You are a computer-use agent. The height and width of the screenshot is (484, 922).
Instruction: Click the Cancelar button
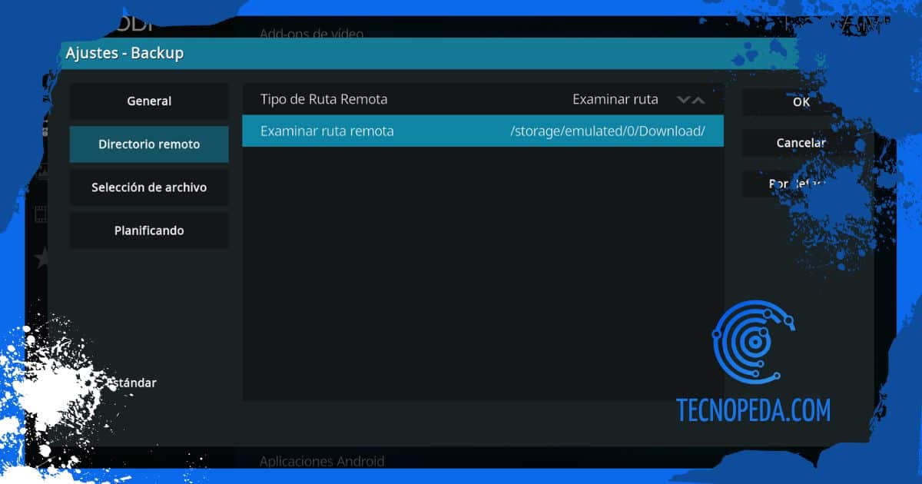801,143
